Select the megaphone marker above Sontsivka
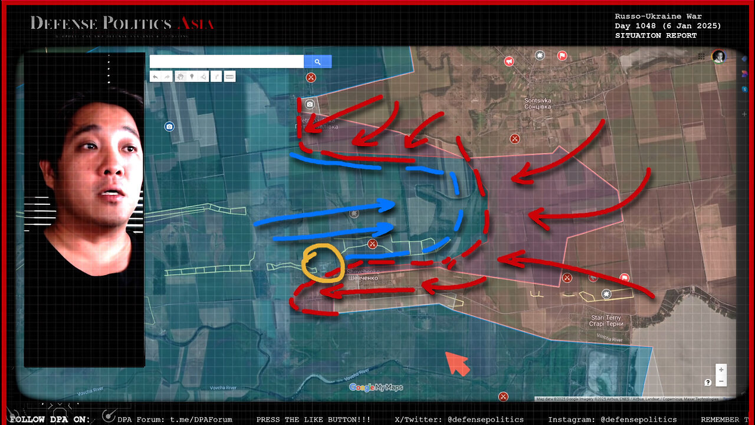The image size is (755, 425). pos(509,61)
